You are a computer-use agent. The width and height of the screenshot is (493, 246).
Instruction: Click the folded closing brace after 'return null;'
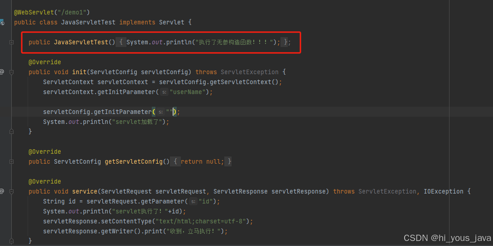pos(228,161)
